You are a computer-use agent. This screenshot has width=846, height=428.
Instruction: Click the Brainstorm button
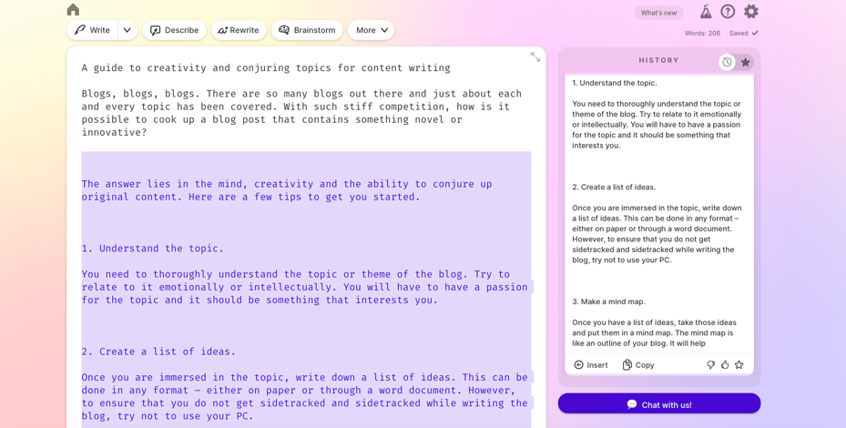click(x=307, y=30)
